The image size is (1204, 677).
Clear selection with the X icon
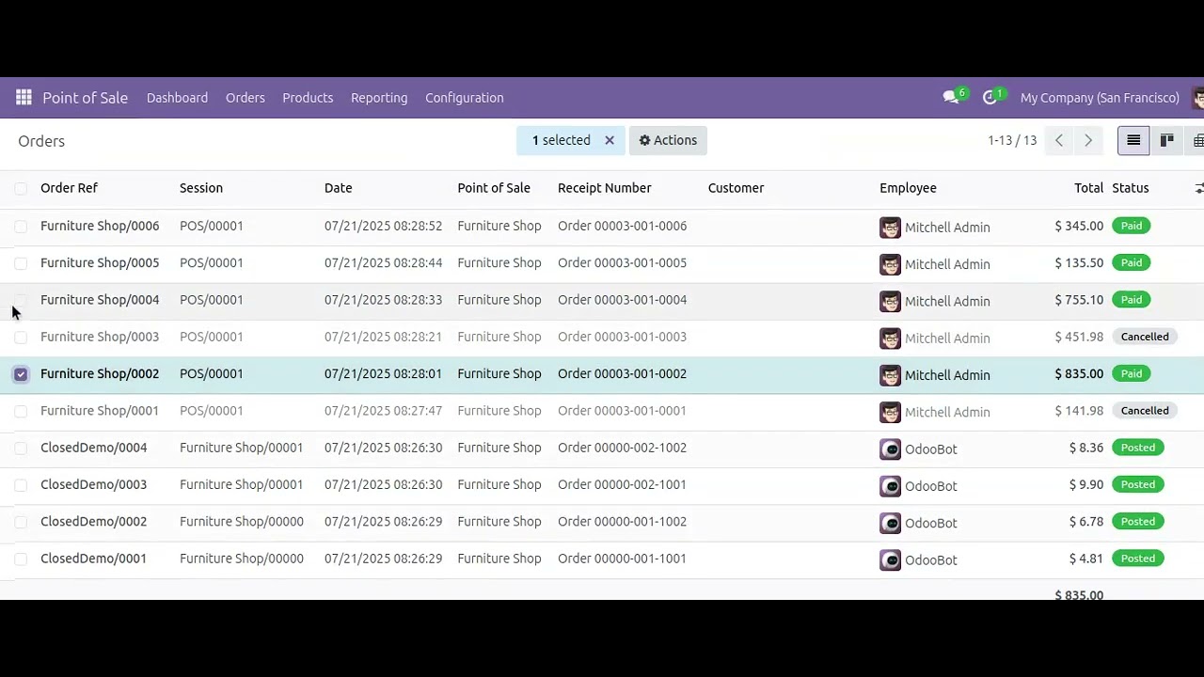(x=610, y=140)
